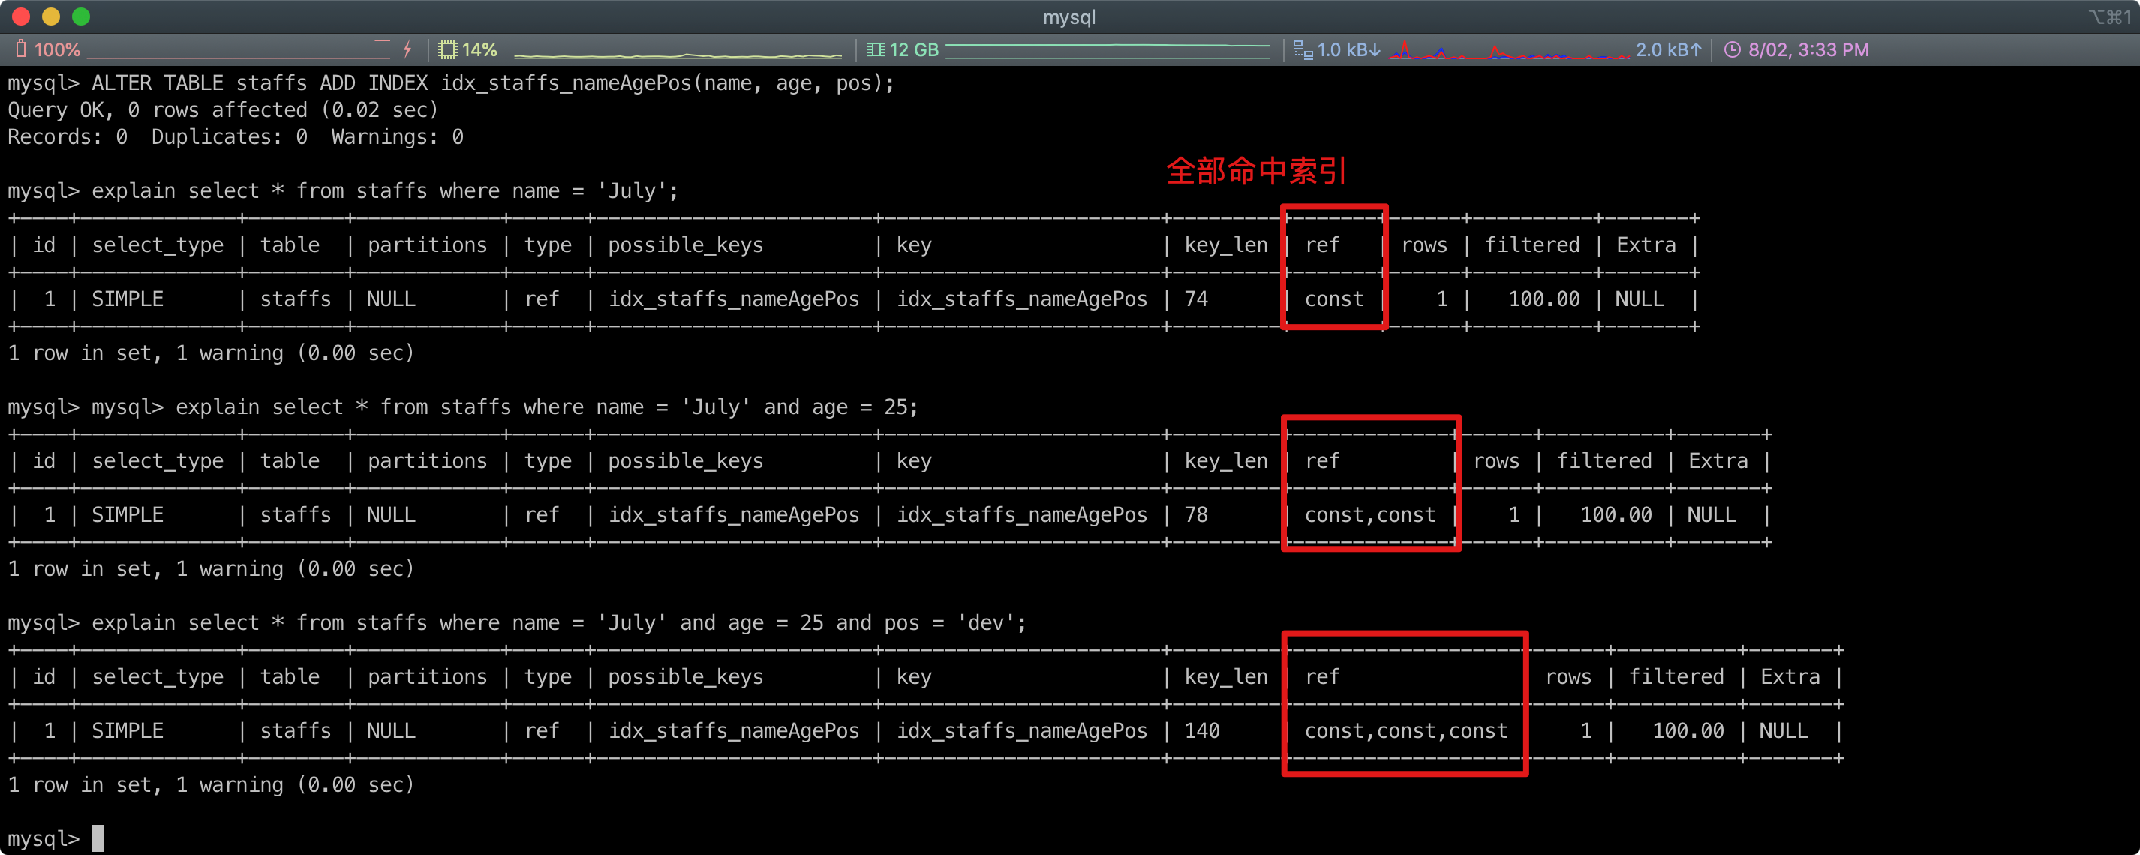The image size is (2140, 855).
Task: Click the memory RAM icon
Action: click(x=876, y=49)
